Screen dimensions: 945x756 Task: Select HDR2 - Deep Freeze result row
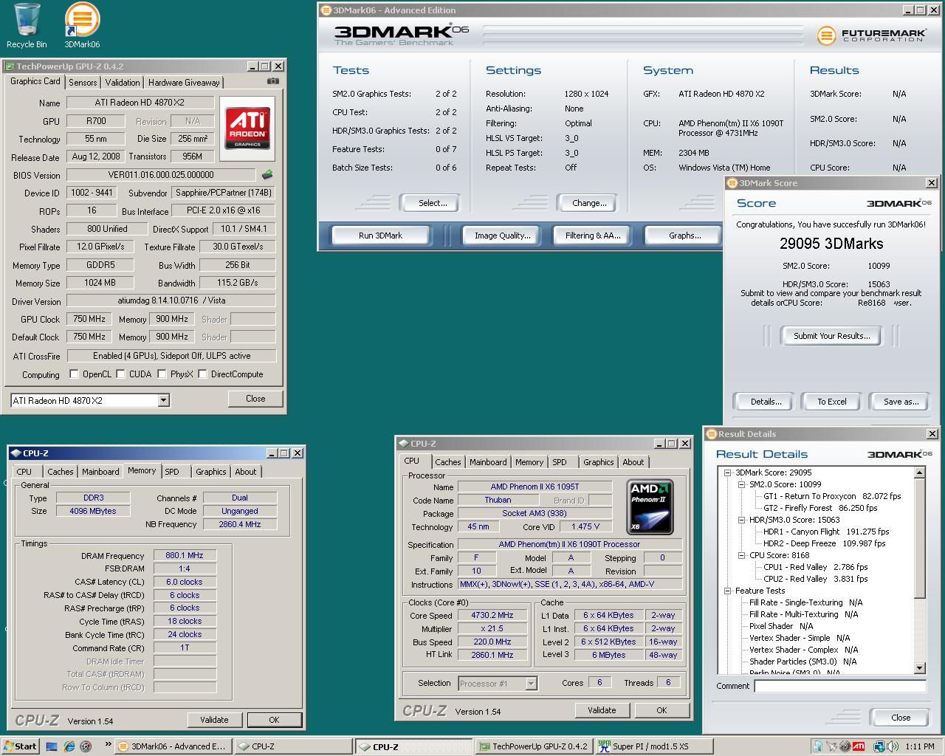824,543
